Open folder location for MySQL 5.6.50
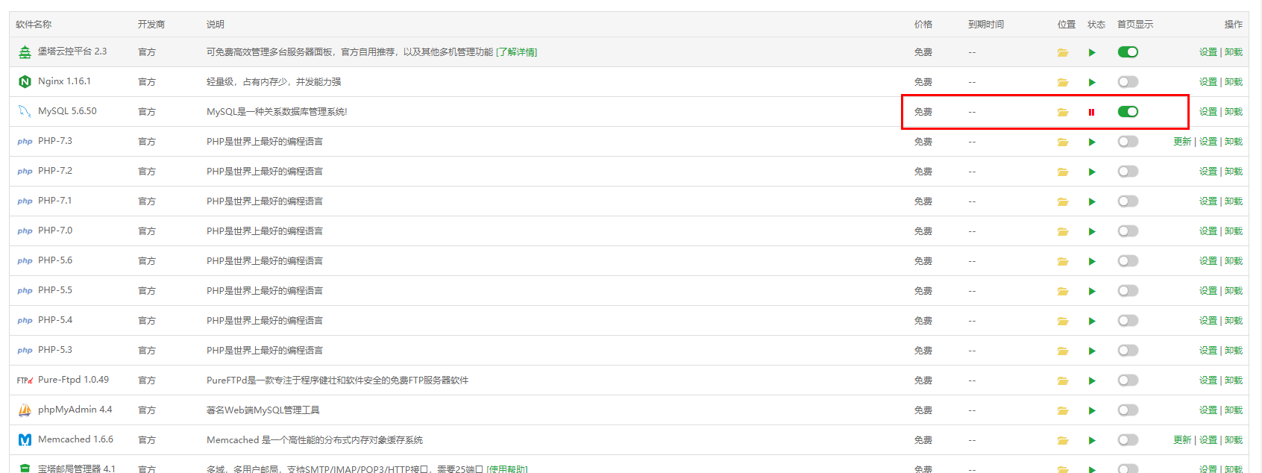 point(1063,112)
